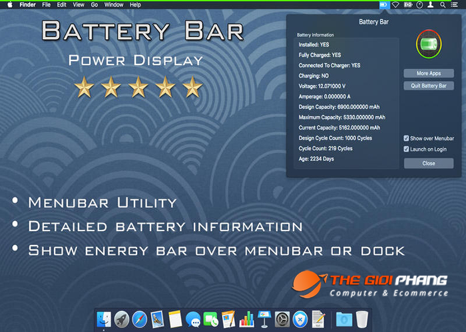Click the Battery Bar menubar icon
Image resolution: width=466 pixels, height=332 pixels.
(384, 5)
